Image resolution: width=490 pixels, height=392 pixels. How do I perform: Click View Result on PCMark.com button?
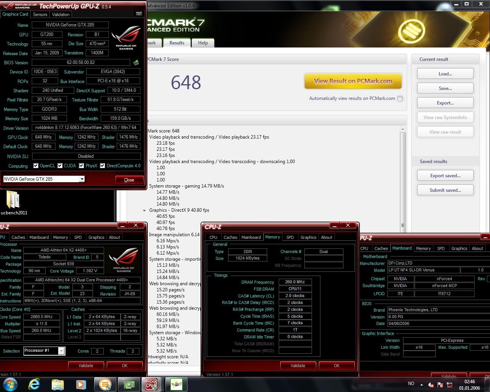click(x=353, y=81)
